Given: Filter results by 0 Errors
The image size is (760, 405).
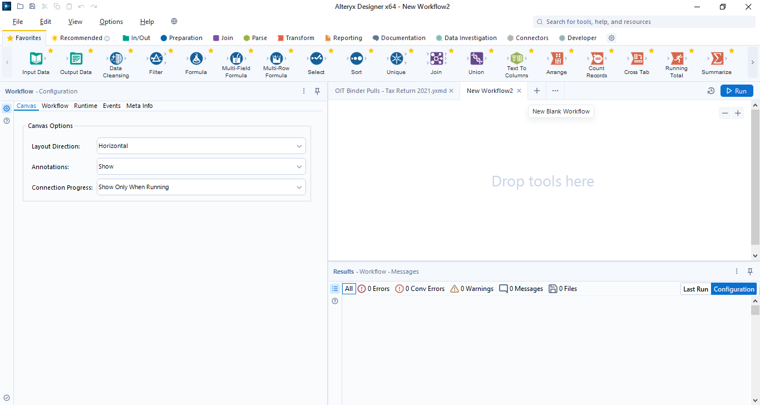Looking at the screenshot, I should tap(373, 289).
